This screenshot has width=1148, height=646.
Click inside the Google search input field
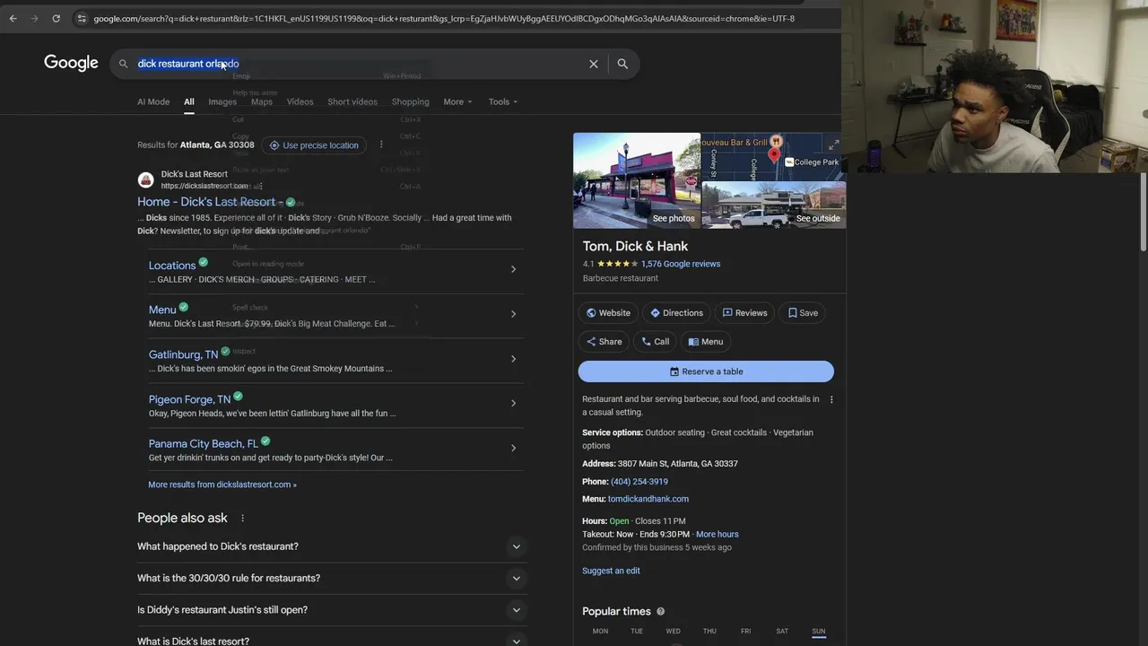tap(359, 64)
